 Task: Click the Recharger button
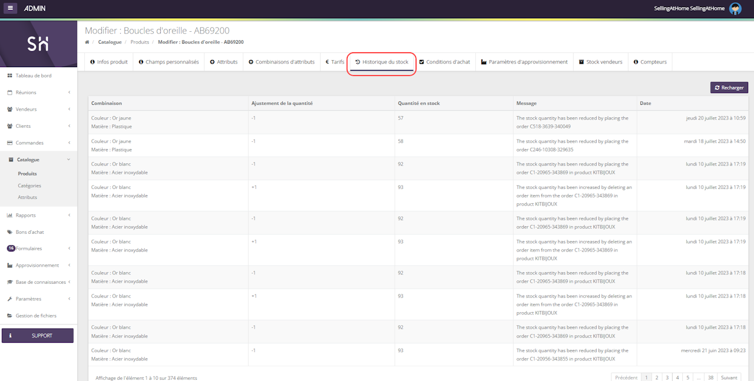tap(729, 88)
